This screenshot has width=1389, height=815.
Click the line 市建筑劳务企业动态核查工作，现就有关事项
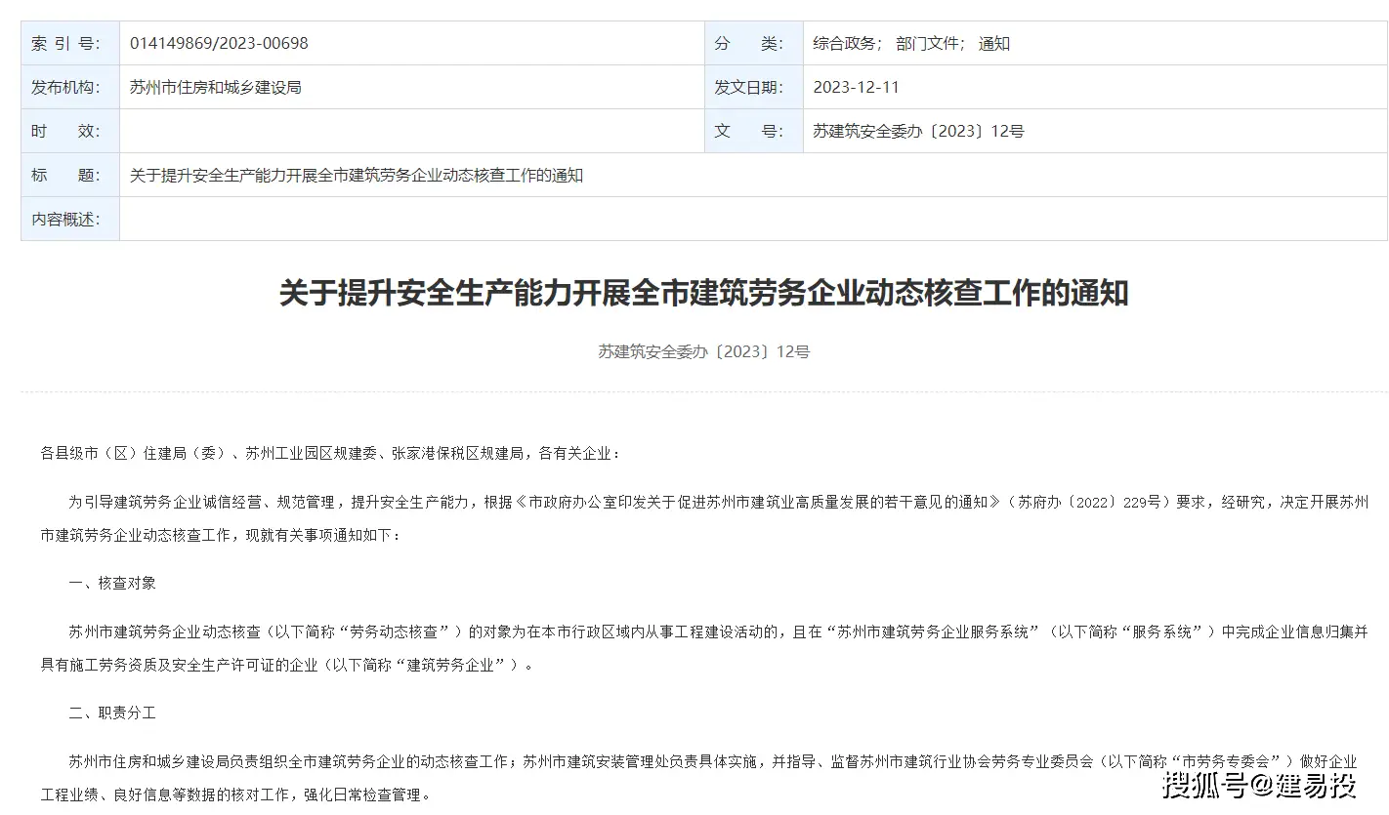click(x=220, y=535)
